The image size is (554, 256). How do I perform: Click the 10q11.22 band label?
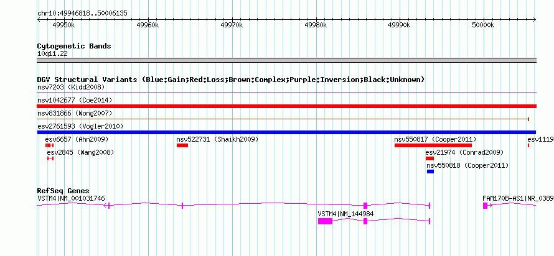[52, 54]
